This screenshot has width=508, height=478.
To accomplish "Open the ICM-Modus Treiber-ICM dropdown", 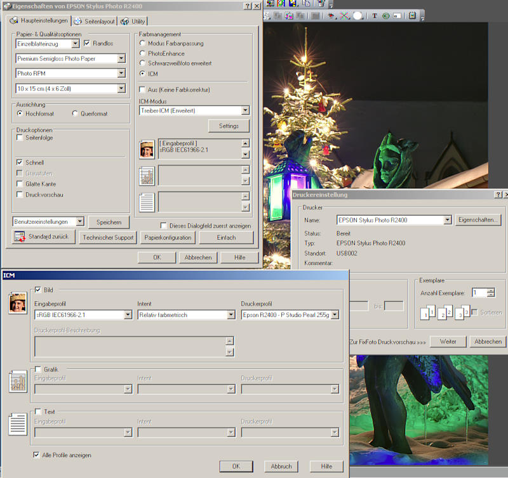I will point(245,110).
